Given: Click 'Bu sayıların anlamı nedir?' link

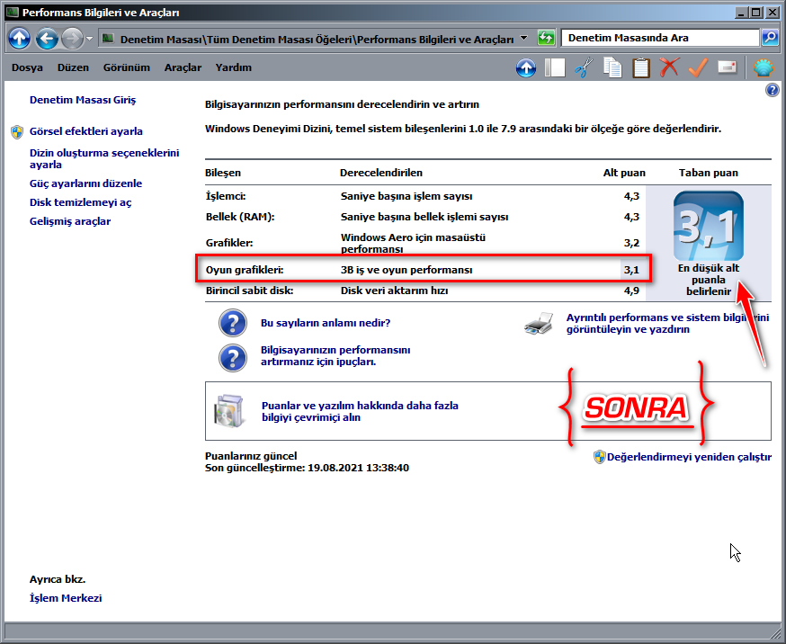Looking at the screenshot, I should click(326, 323).
